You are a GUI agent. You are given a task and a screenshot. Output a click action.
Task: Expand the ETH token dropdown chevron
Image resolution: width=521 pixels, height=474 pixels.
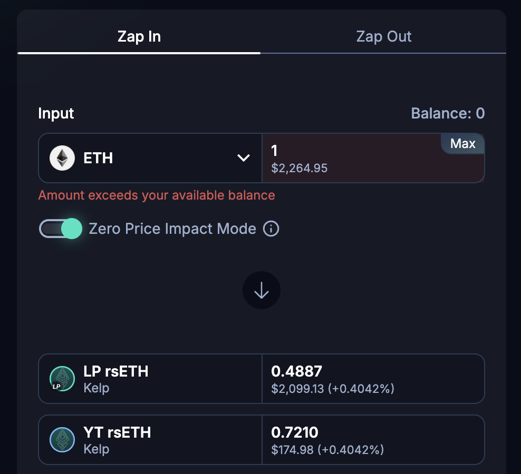243,158
